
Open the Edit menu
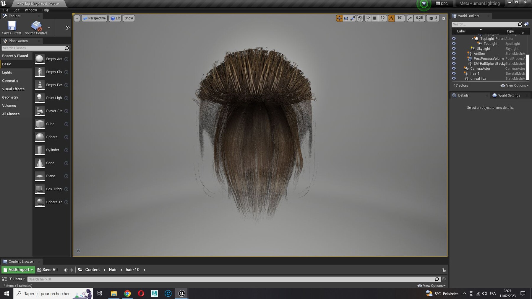point(16,10)
